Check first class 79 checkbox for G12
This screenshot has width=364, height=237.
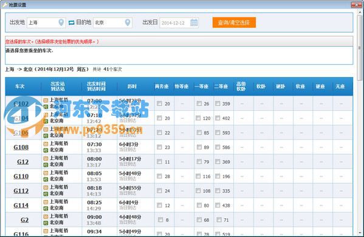pos(199,162)
